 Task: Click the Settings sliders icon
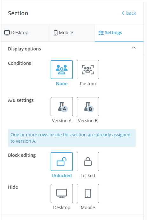click(101, 33)
